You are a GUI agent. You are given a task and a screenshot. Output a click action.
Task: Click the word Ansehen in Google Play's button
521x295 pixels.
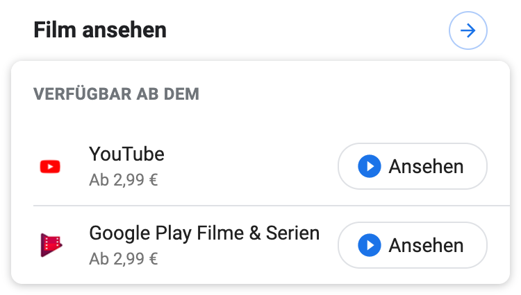click(426, 245)
